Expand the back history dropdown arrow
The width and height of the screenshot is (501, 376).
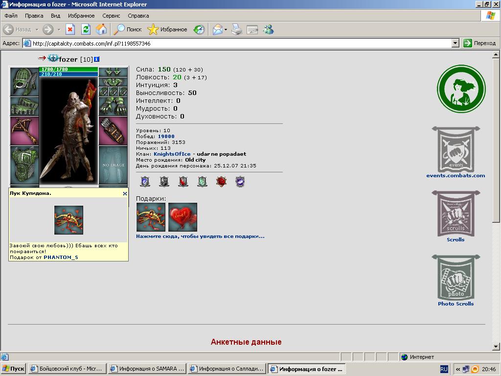click(37, 29)
